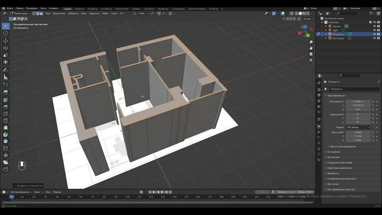Click the pan hand viewport gizmo
This screenshot has width=382, height=215.
(311, 48)
